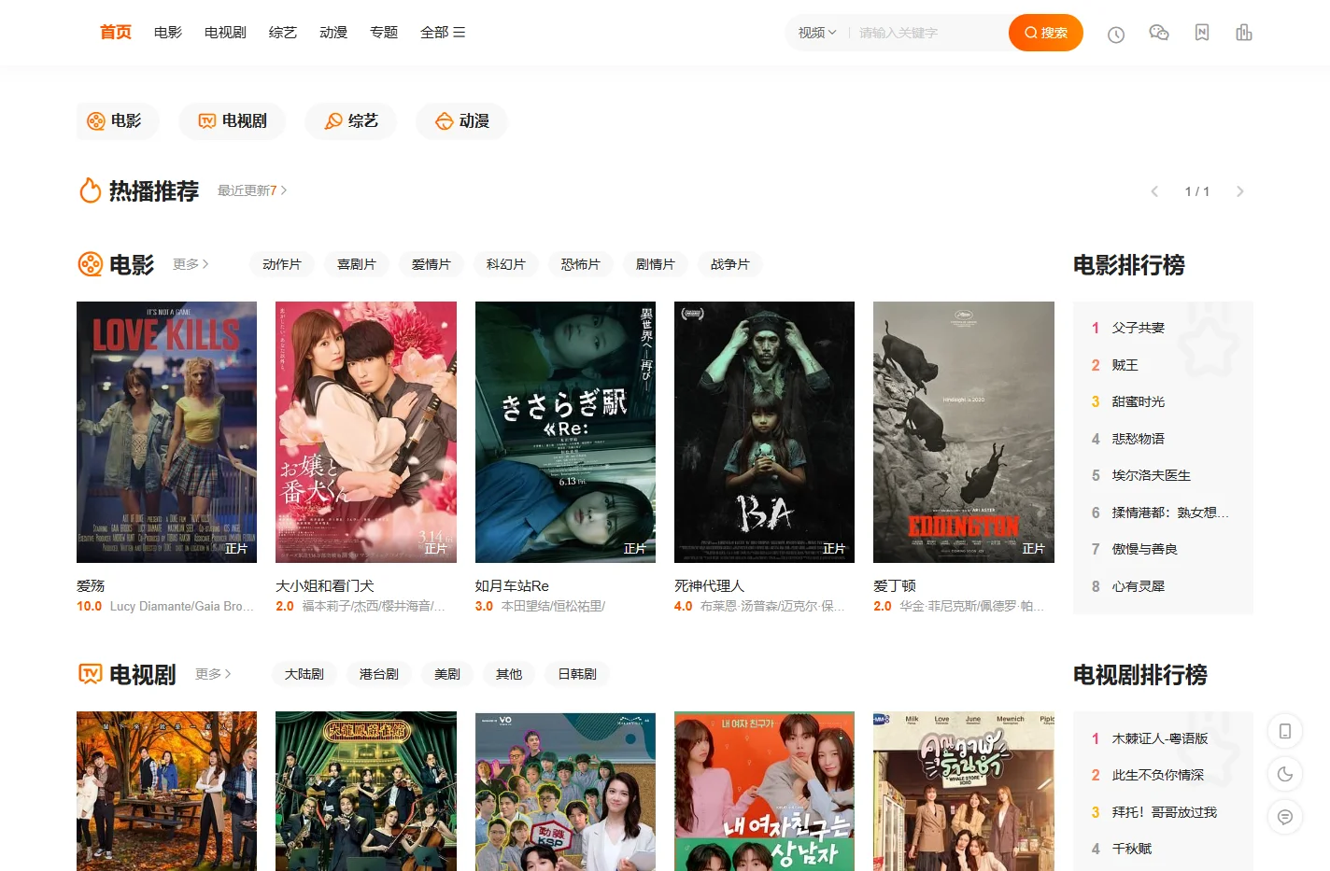Open the bookmark icon in header
Image resolution: width=1330 pixels, height=871 pixels.
click(1202, 33)
